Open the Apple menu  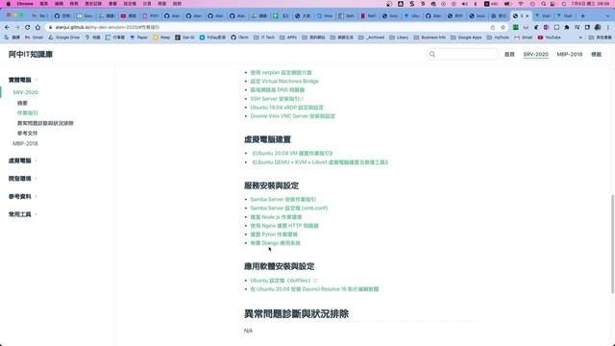pyautogui.click(x=9, y=4)
